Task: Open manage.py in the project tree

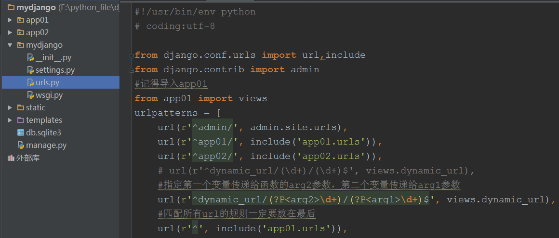Action: [x=46, y=145]
